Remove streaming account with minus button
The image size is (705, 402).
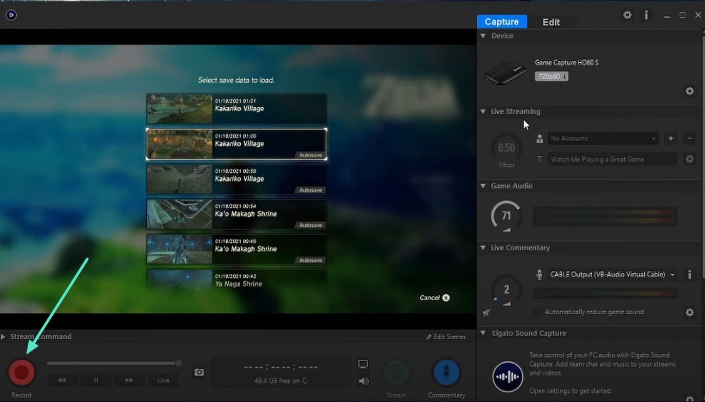point(689,138)
